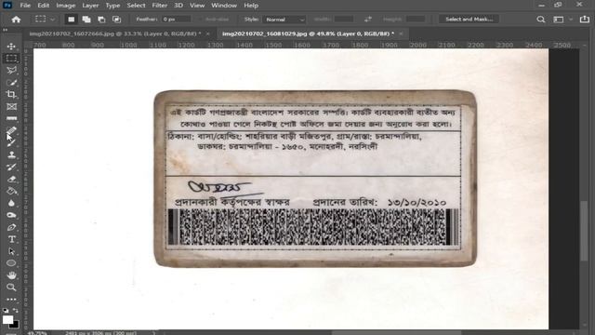Click the horizontal canvas scrollbar
This screenshot has height=335, width=595.
(x=397, y=333)
